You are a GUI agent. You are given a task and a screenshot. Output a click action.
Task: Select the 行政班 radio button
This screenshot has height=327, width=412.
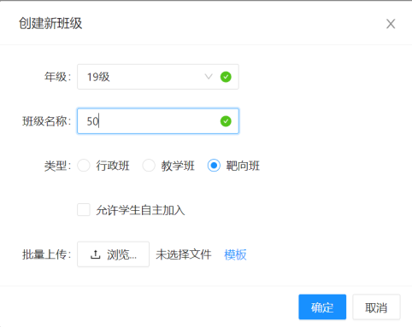tap(84, 166)
